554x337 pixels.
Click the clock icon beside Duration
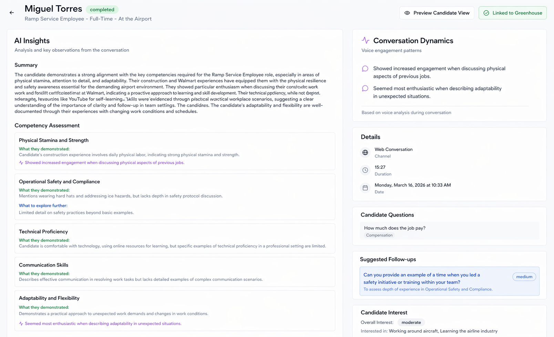click(x=365, y=170)
